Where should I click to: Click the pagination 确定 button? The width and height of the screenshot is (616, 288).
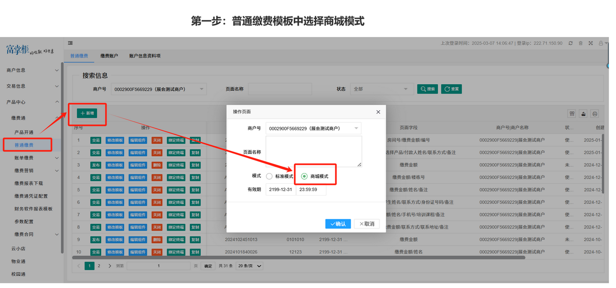[208, 266]
